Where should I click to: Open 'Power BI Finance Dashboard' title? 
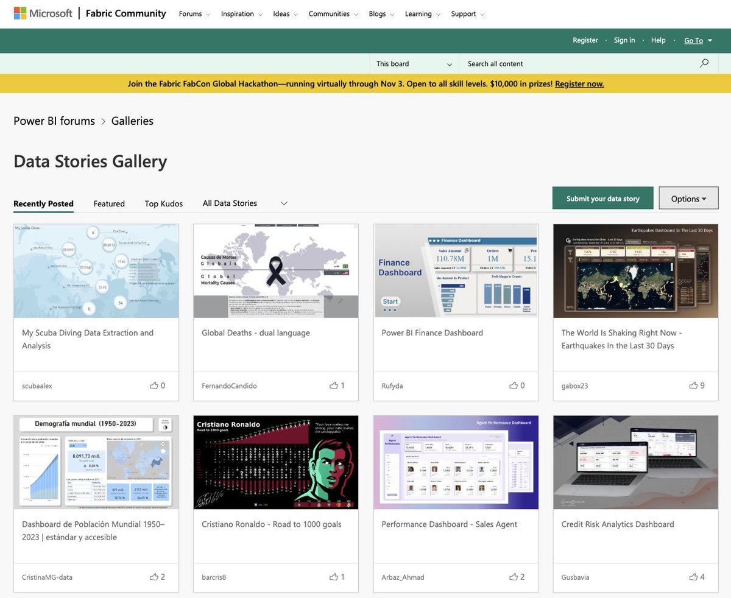click(x=432, y=333)
